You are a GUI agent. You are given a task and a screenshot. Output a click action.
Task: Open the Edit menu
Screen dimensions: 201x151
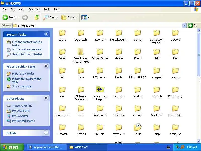click(13, 9)
